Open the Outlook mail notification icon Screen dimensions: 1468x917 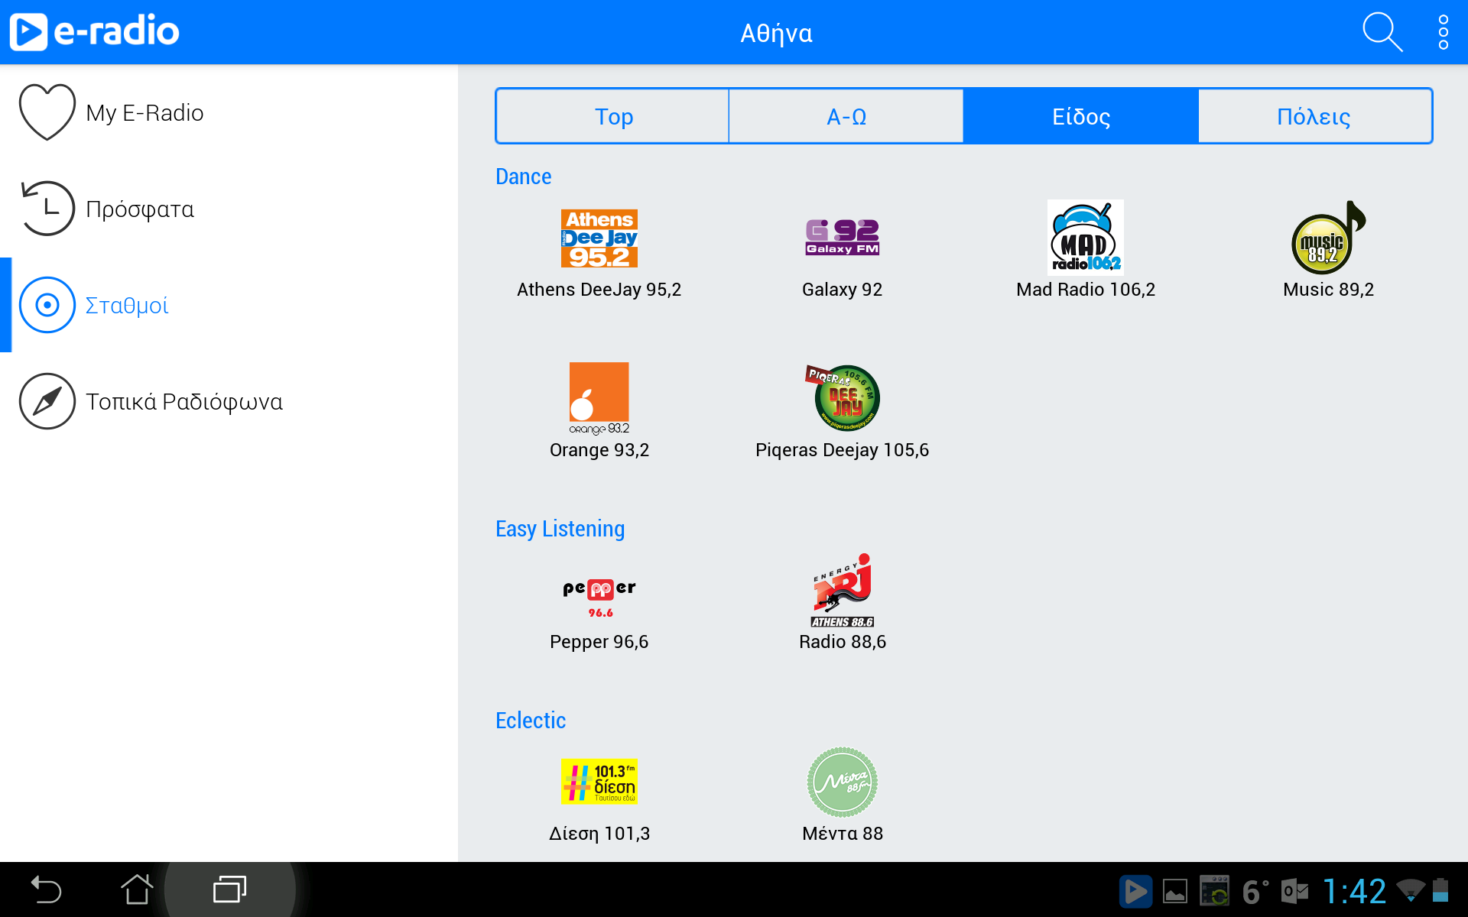point(1295,891)
